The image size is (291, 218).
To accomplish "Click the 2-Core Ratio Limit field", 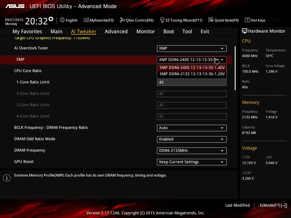I will coord(192,94).
